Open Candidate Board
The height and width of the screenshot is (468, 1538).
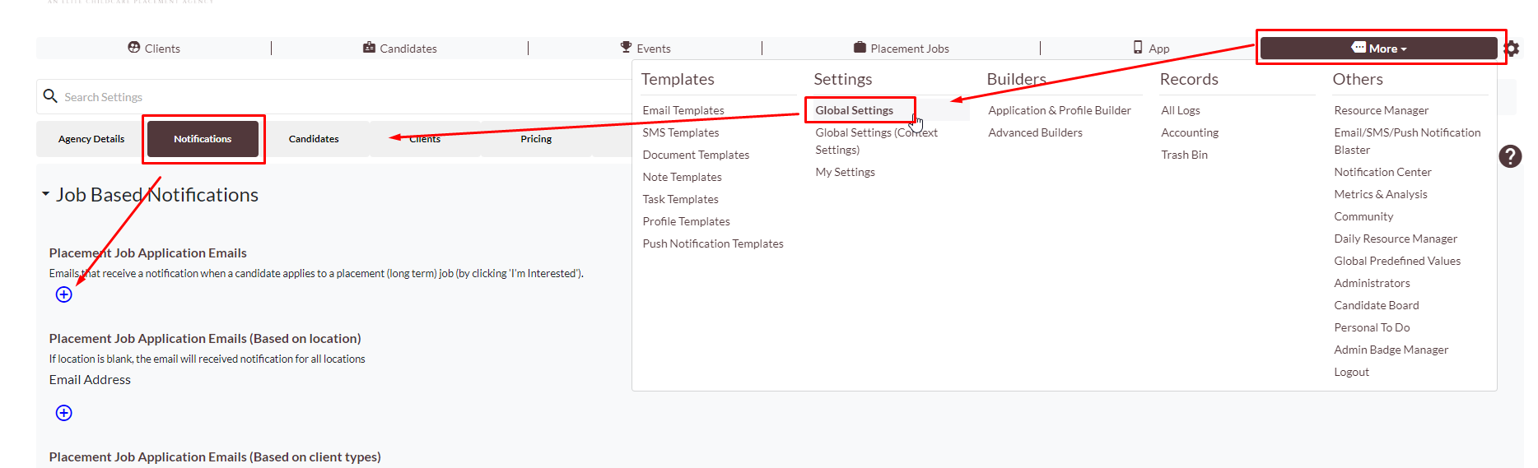pos(1377,305)
